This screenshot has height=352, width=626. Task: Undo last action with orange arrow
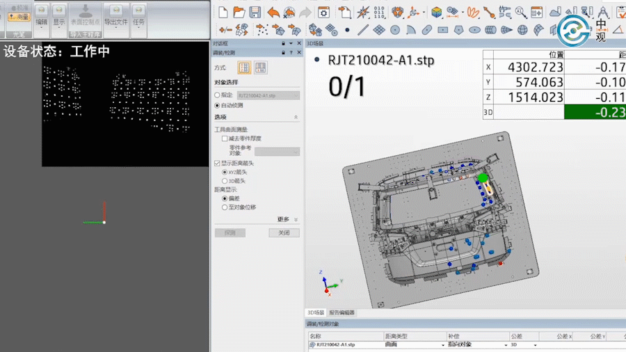[273, 13]
